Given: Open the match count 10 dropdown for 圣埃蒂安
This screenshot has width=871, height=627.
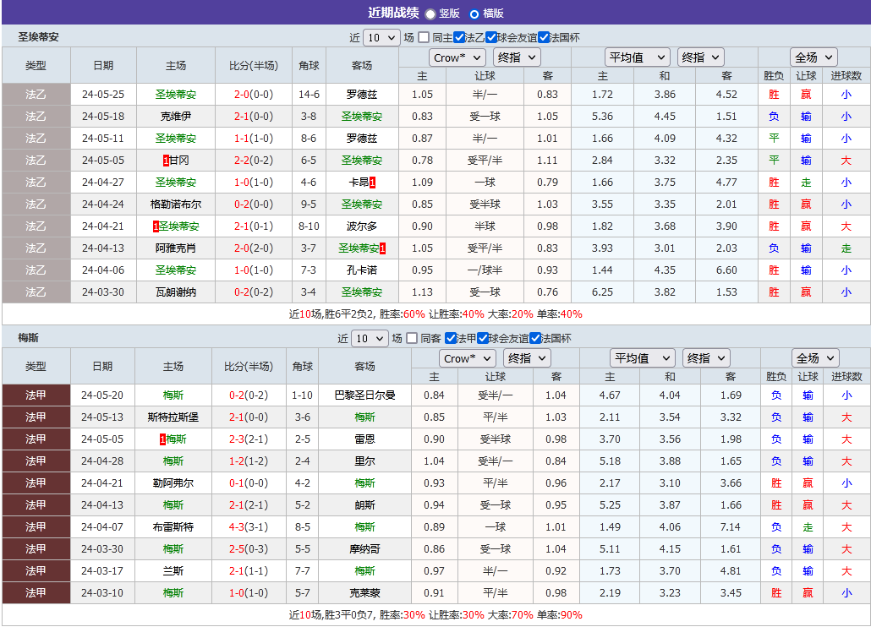Looking at the screenshot, I should tap(381, 37).
